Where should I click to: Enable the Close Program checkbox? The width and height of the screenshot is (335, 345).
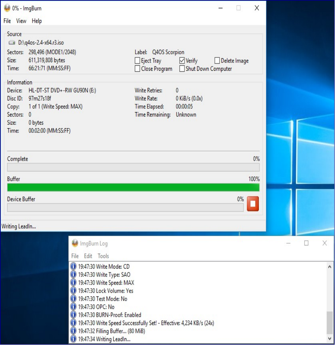click(137, 69)
